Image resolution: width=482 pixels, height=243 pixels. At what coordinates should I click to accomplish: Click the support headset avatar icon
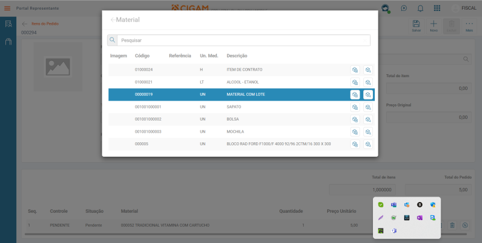coord(385,8)
